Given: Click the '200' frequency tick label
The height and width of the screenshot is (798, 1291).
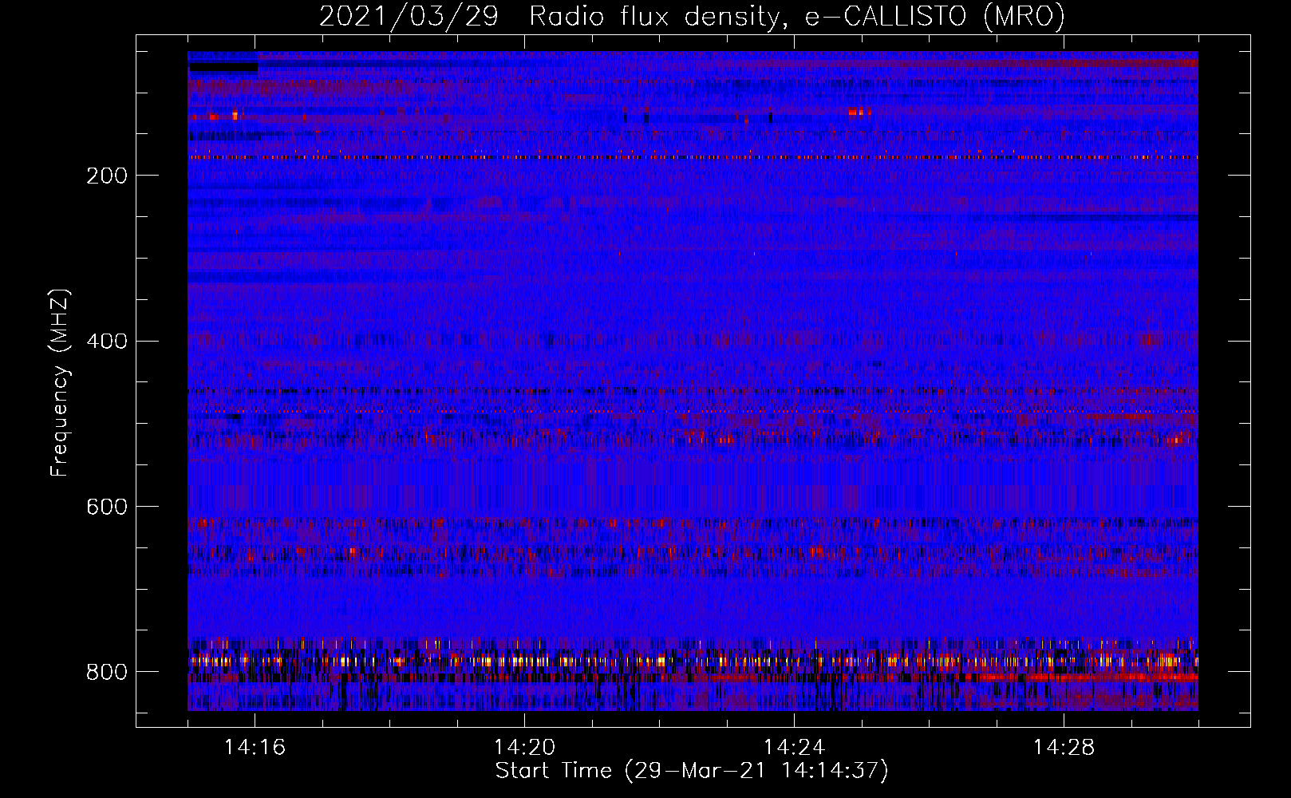Looking at the screenshot, I should pyautogui.click(x=107, y=176).
